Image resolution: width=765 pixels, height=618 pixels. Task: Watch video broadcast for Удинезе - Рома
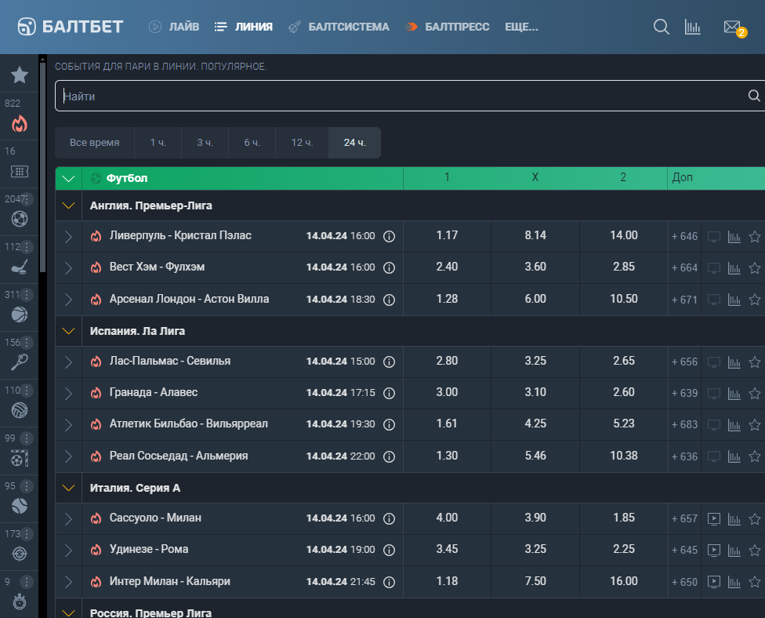pyautogui.click(x=714, y=550)
